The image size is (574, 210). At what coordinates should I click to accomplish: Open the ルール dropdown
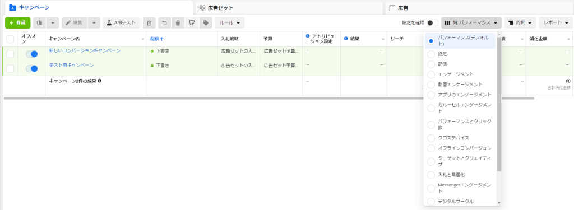click(x=229, y=23)
